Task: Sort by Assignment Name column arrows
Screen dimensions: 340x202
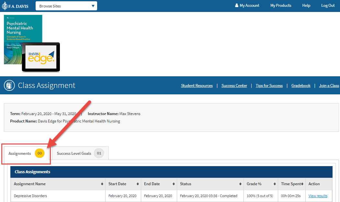Action: coord(102,184)
